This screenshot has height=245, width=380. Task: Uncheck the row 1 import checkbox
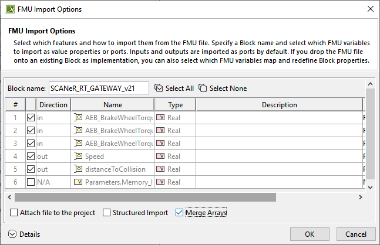(31, 118)
